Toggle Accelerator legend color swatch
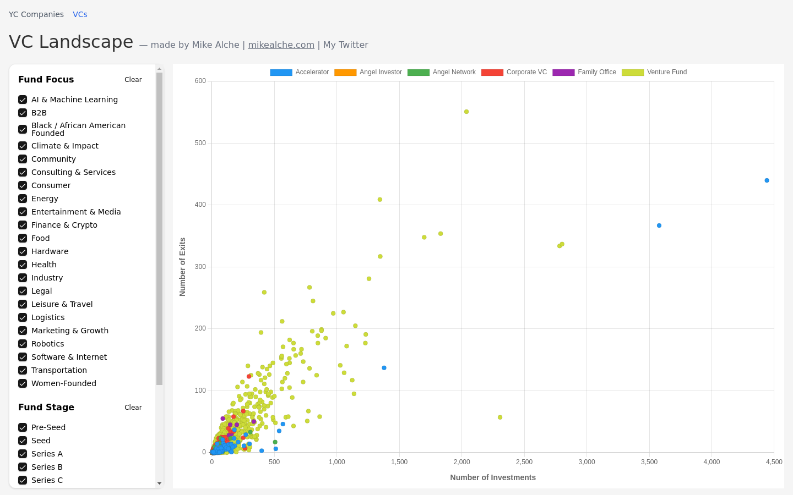 pos(281,73)
